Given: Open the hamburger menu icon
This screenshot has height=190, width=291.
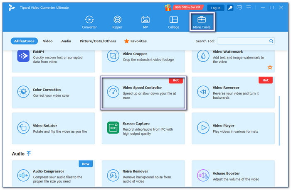Looking at the screenshot, I should click(x=249, y=7).
